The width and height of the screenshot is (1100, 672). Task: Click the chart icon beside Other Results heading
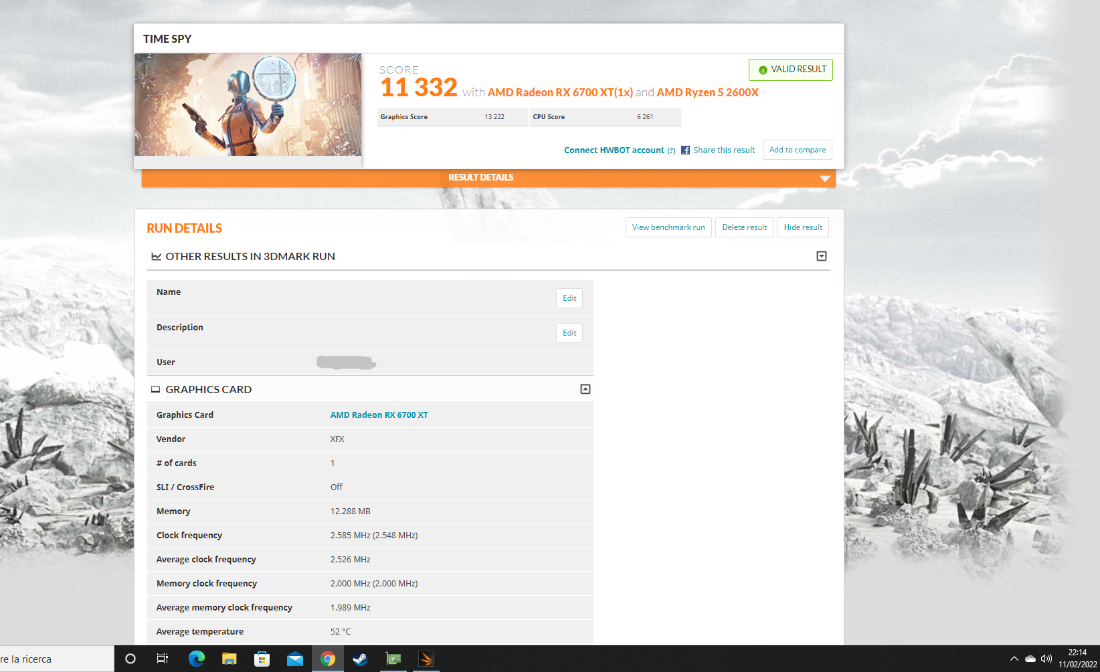(x=157, y=257)
